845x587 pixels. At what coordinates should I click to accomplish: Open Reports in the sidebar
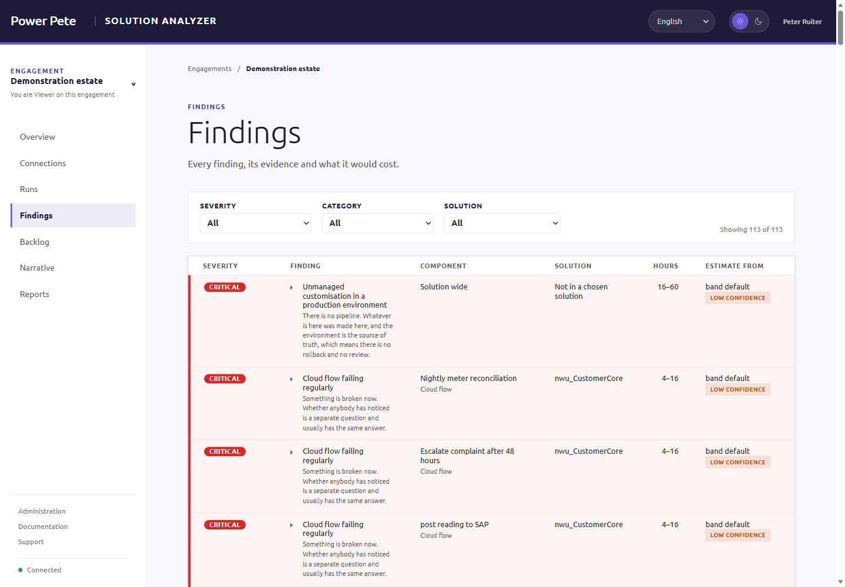(x=73, y=294)
